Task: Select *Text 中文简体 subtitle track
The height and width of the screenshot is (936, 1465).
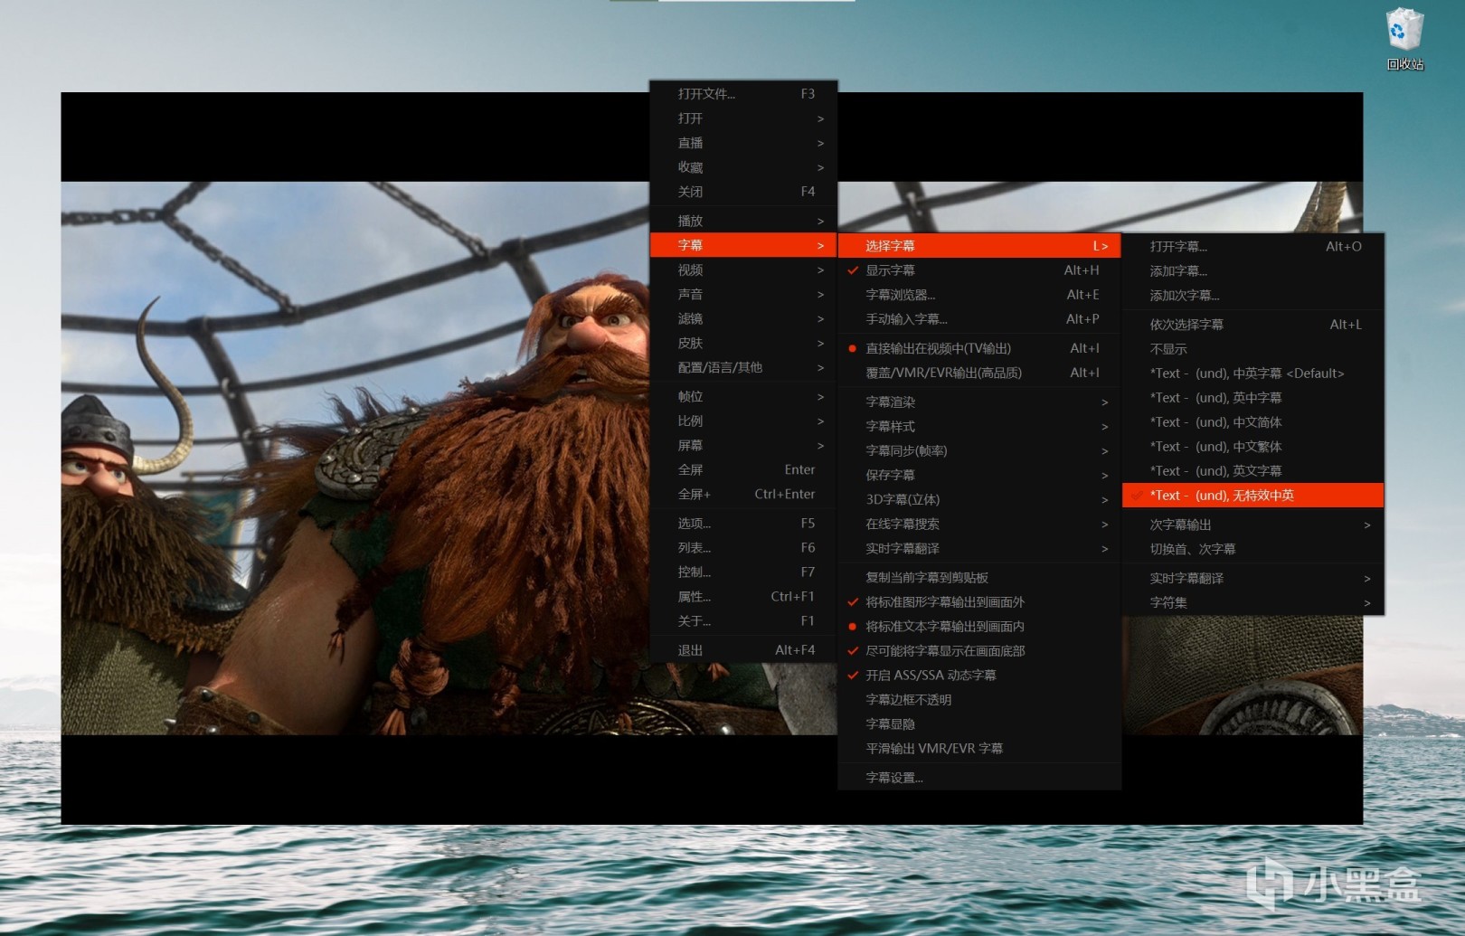Action: click(1253, 421)
